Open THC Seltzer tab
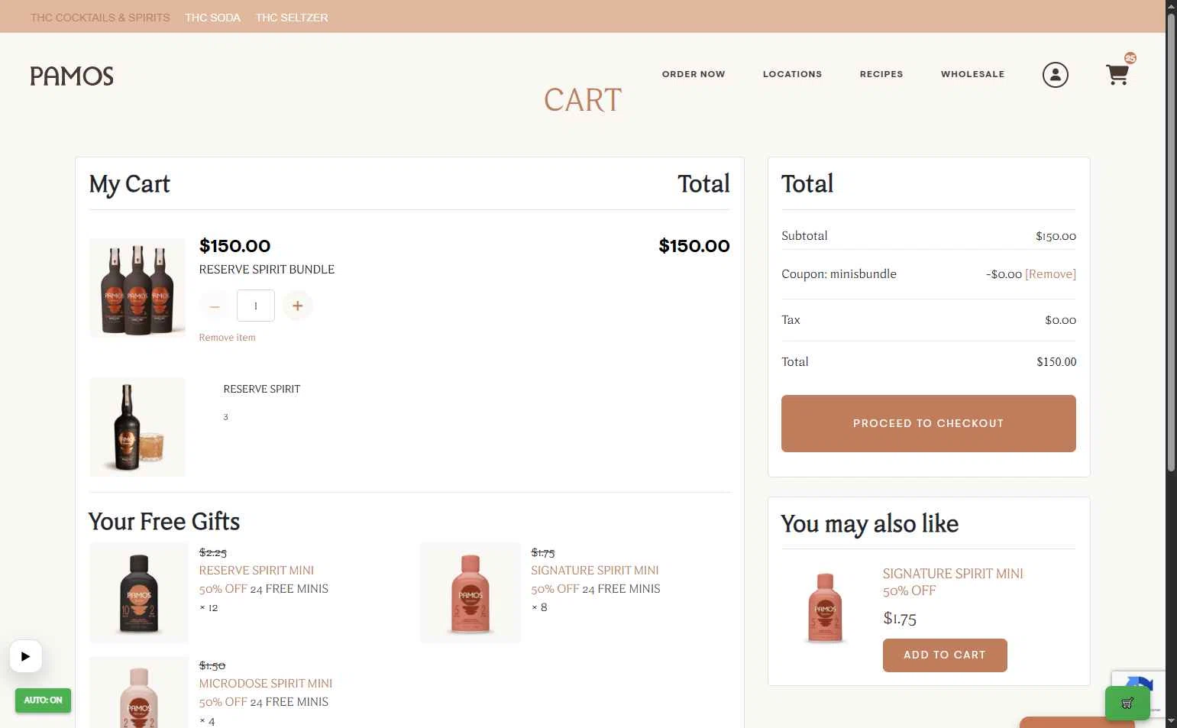This screenshot has width=1177, height=728. click(x=292, y=18)
